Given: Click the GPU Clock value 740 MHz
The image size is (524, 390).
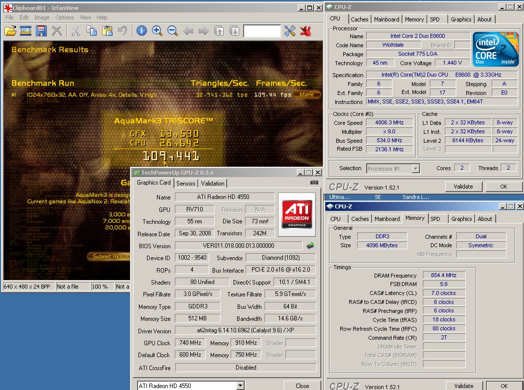Looking at the screenshot, I should [x=190, y=343].
